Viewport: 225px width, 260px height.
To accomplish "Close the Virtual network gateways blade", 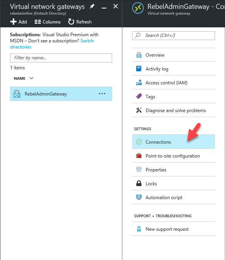I will tap(116, 7).
